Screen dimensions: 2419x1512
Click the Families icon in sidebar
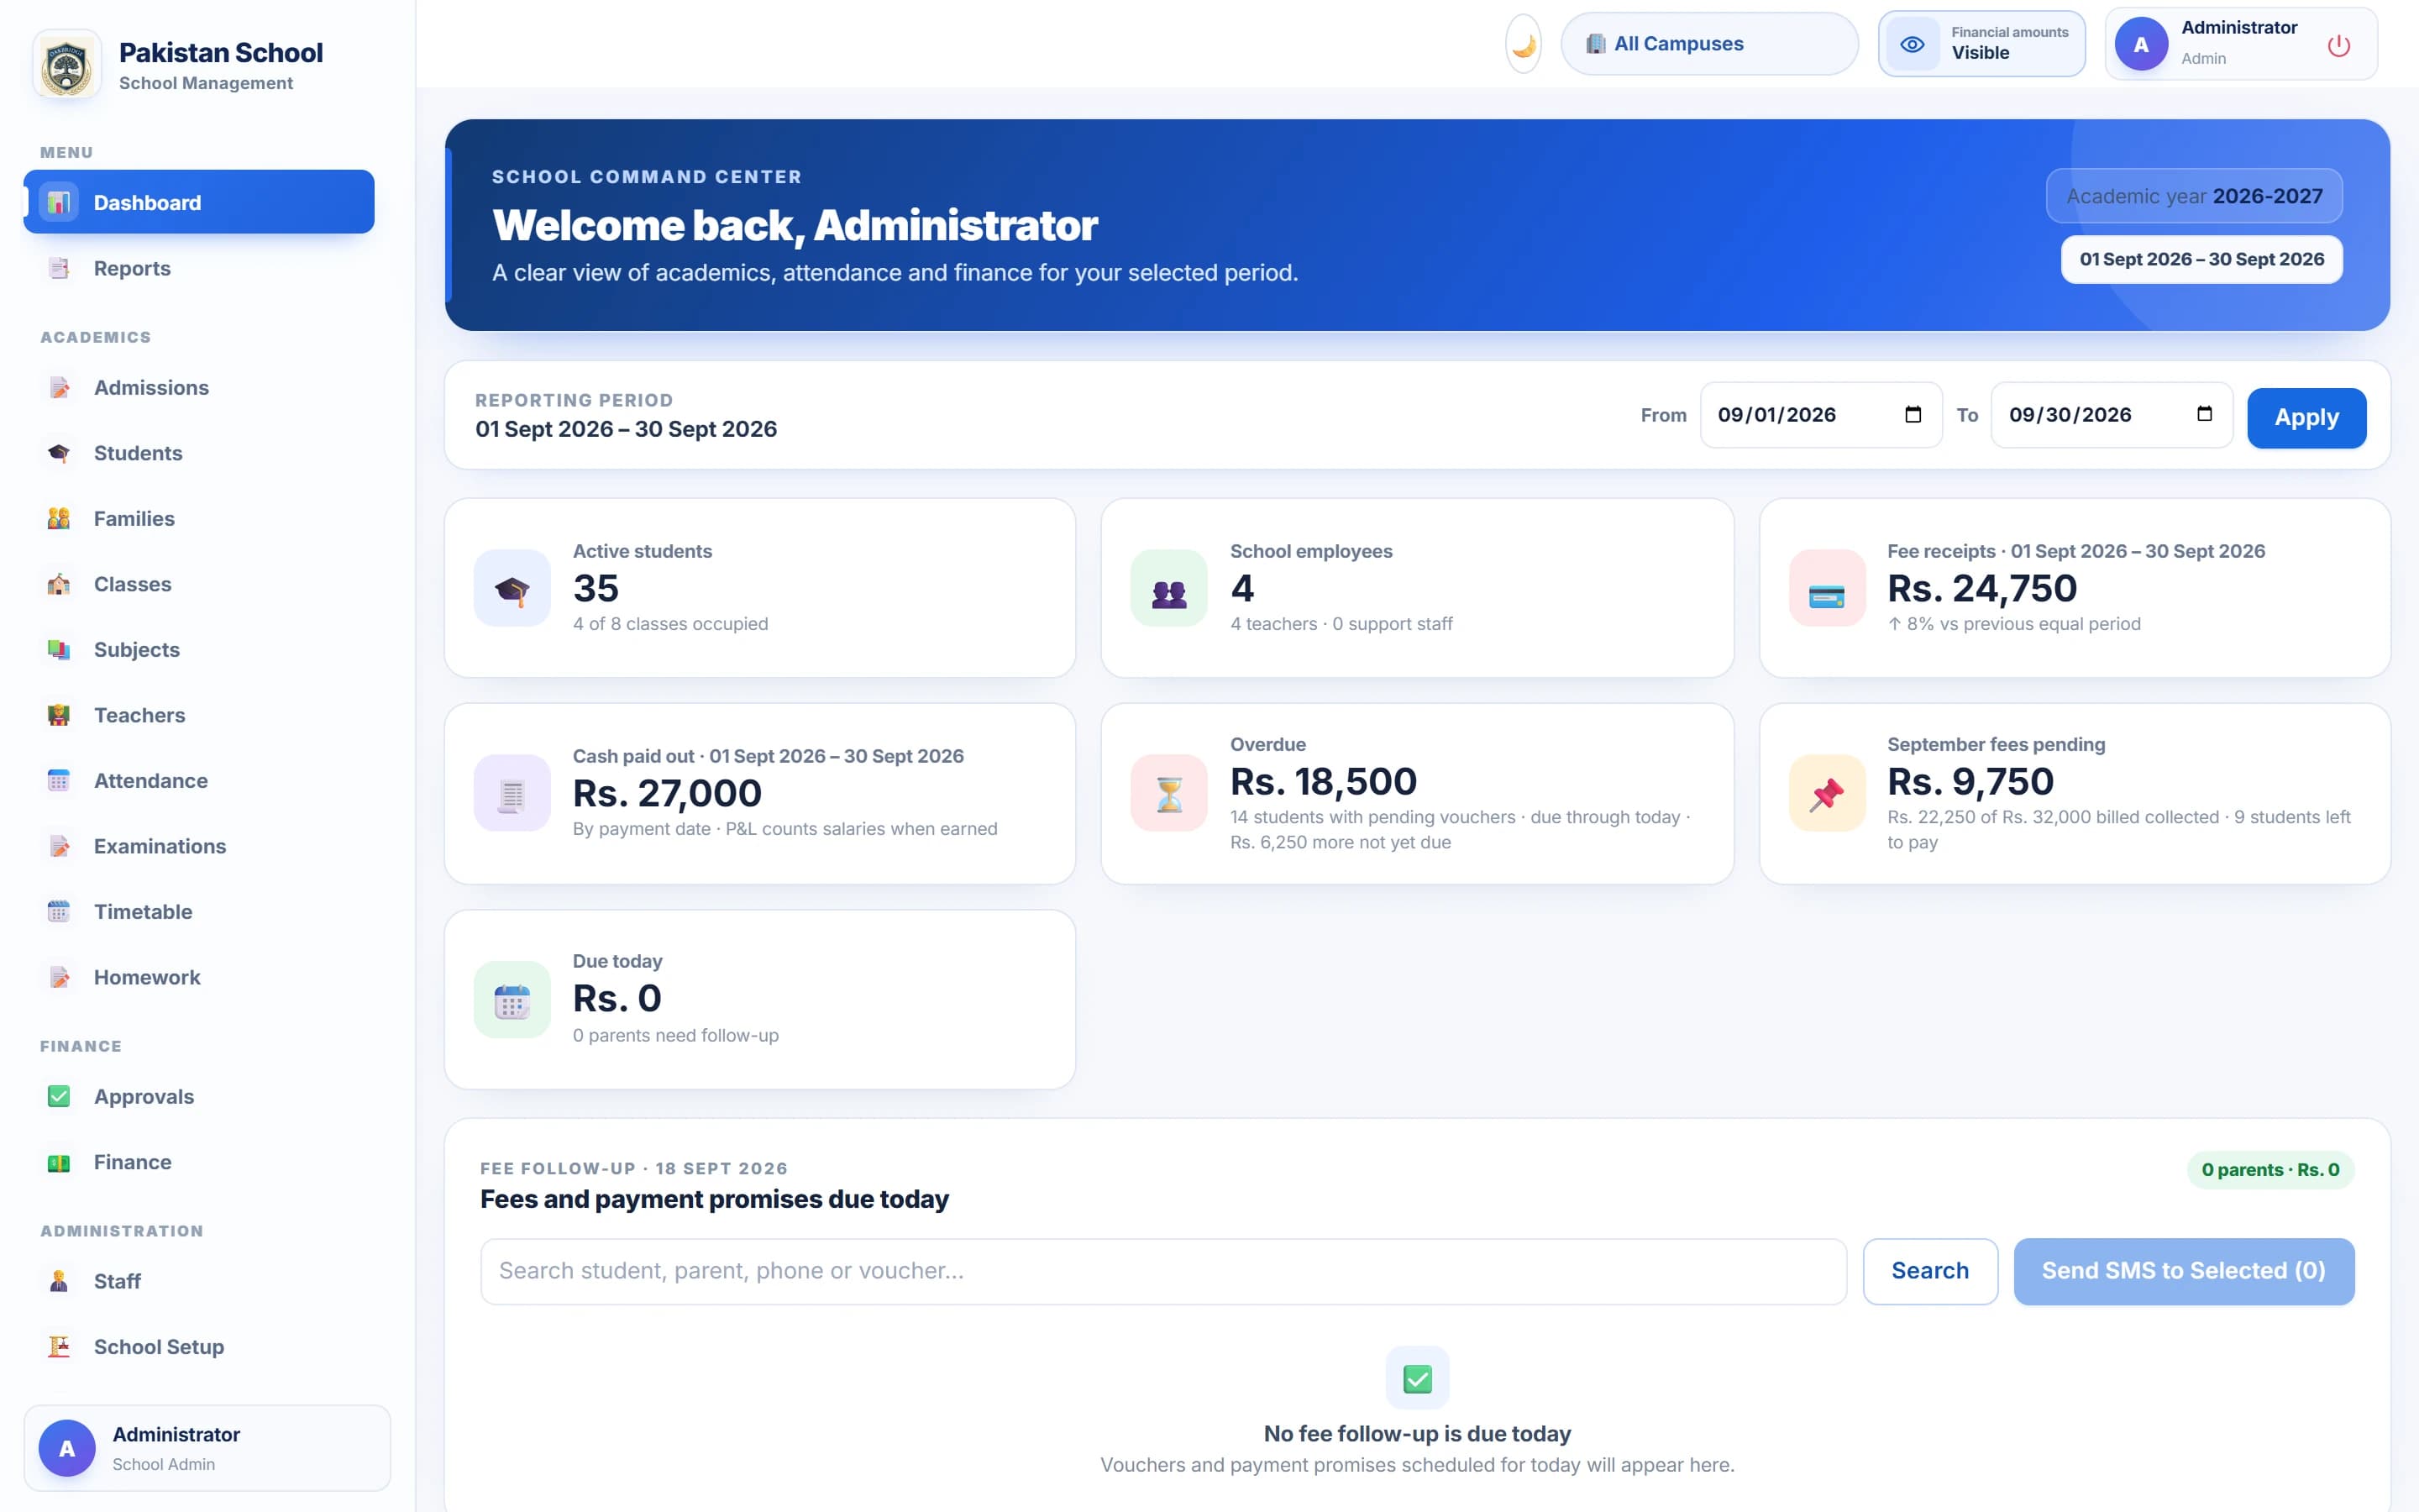pos(59,518)
